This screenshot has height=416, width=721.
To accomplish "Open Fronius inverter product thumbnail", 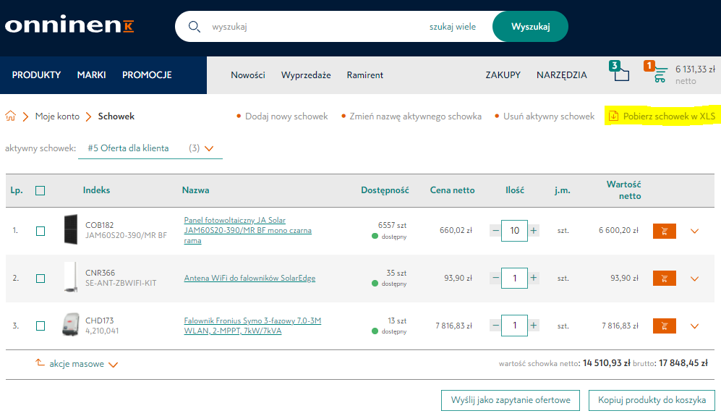I will tap(70, 325).
